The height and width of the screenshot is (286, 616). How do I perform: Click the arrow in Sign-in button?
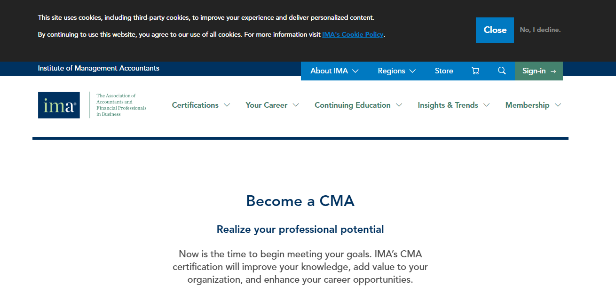[553, 71]
